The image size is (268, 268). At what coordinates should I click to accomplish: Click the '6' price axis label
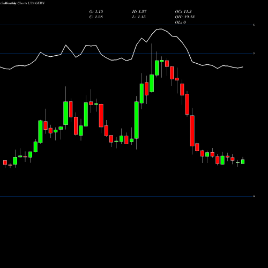(x=254, y=25)
